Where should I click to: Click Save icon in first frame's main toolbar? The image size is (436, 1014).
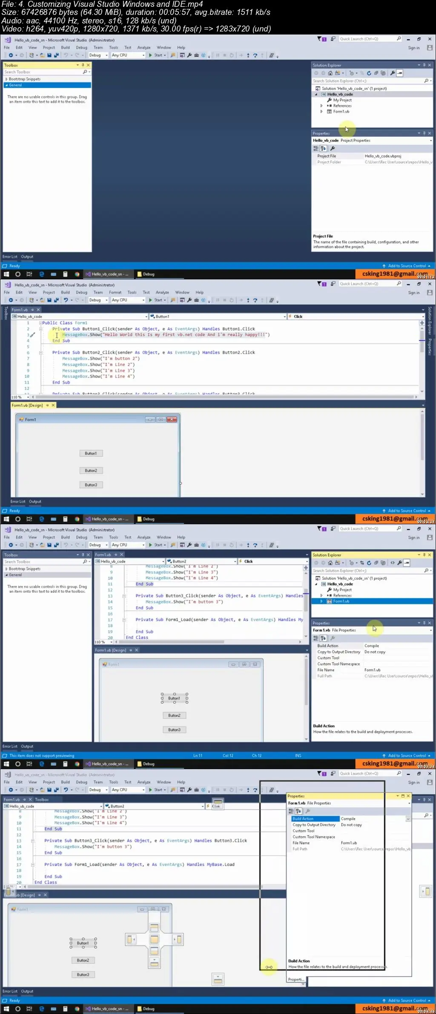[x=49, y=55]
